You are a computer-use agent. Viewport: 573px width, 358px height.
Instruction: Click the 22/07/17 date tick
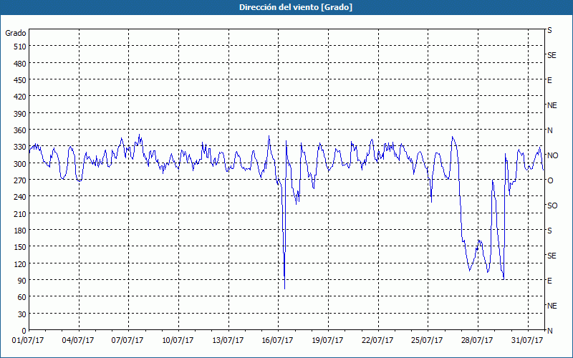377,341
